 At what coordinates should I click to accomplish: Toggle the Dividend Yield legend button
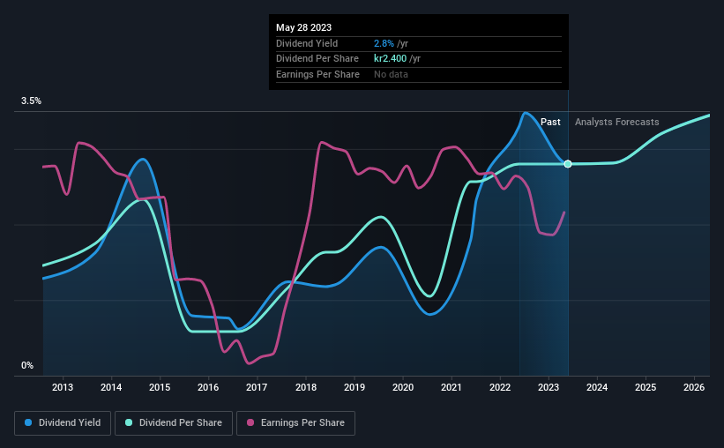click(x=63, y=423)
